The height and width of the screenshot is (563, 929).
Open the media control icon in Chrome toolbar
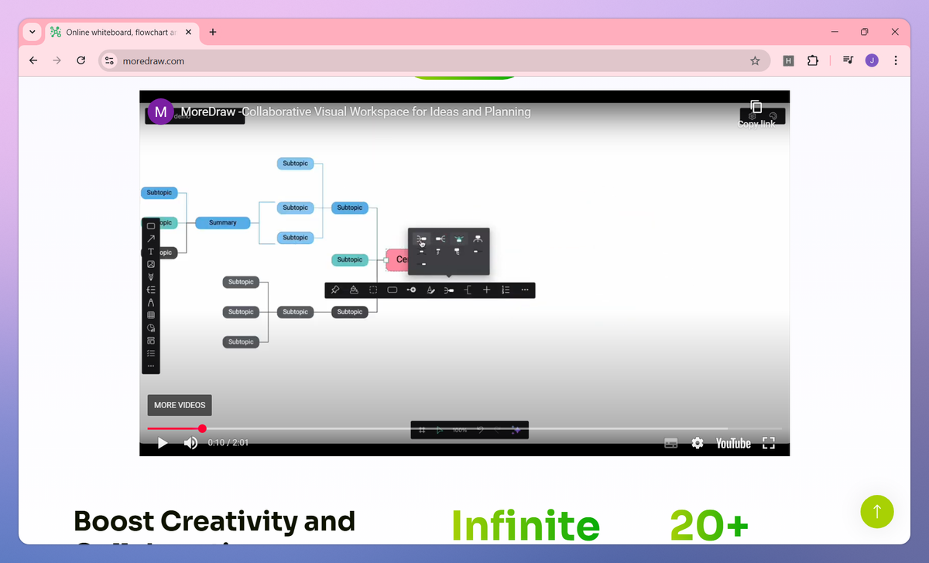(x=848, y=60)
